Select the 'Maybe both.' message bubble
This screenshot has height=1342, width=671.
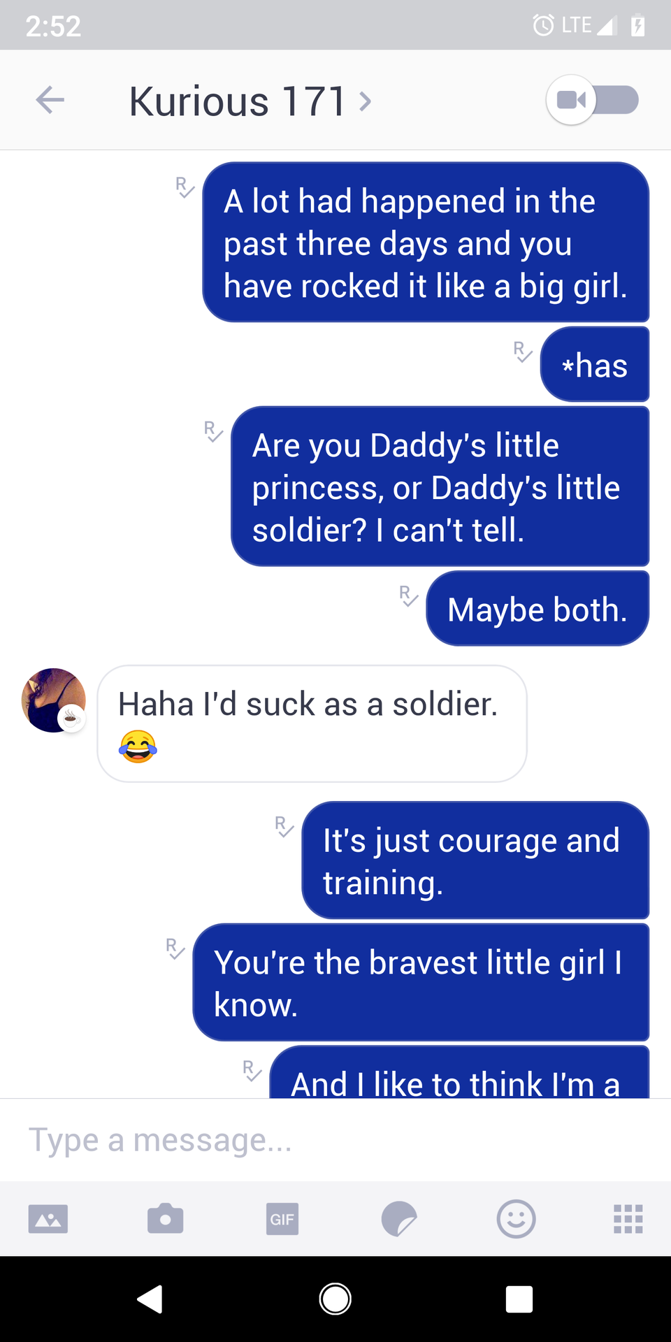(x=537, y=609)
